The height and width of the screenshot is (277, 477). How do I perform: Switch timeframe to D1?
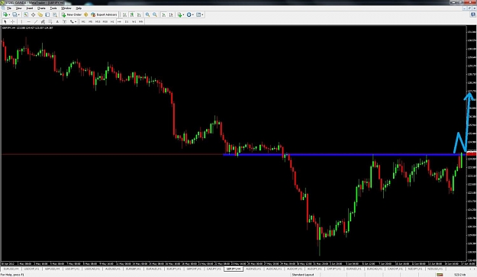[x=127, y=21]
